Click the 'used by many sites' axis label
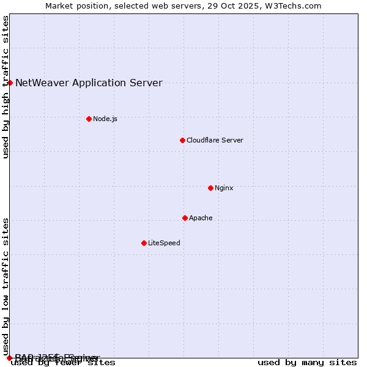This screenshot has width=367, height=367. click(307, 363)
